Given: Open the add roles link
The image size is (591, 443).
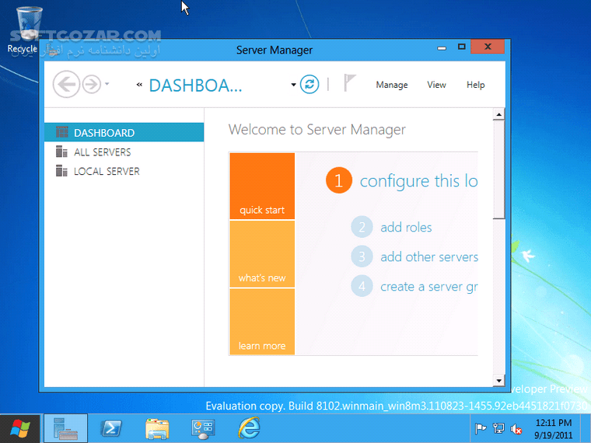Looking at the screenshot, I should [406, 228].
